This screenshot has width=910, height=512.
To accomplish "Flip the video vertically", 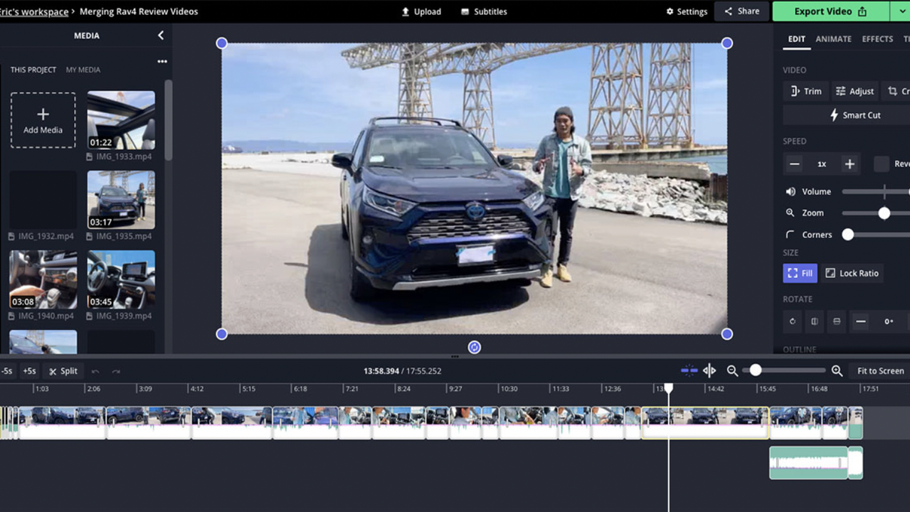I will coord(837,321).
